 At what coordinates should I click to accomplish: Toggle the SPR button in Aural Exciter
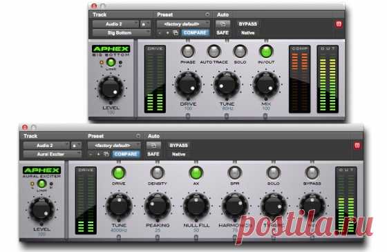click(235, 173)
